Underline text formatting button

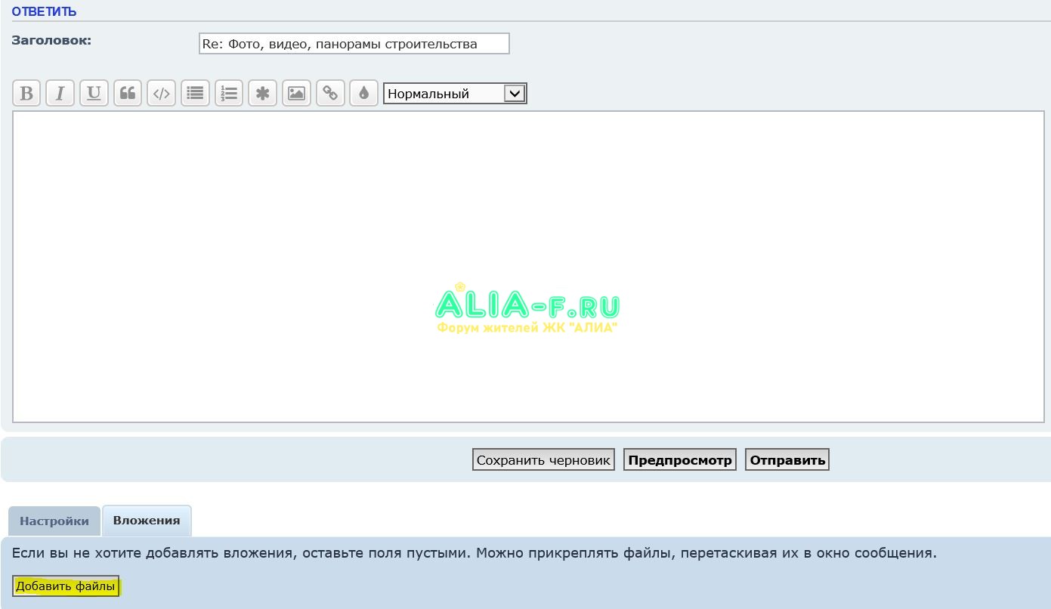tap(94, 94)
